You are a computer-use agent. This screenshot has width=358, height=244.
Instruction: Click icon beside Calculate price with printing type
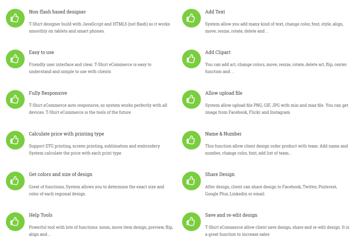15,140
